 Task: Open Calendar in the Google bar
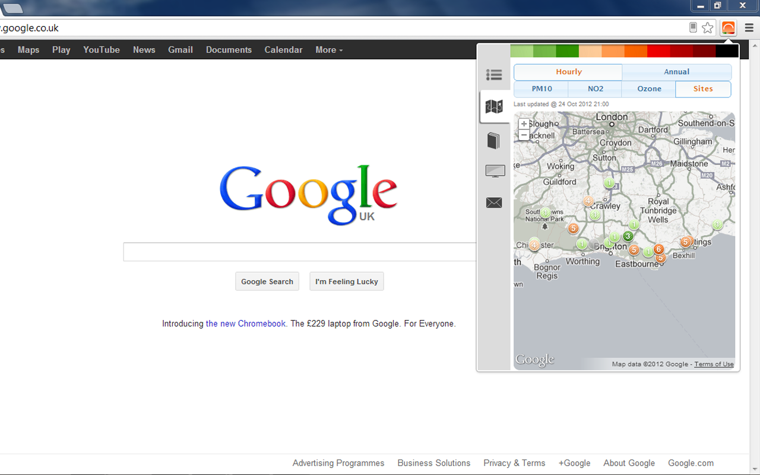tap(283, 50)
